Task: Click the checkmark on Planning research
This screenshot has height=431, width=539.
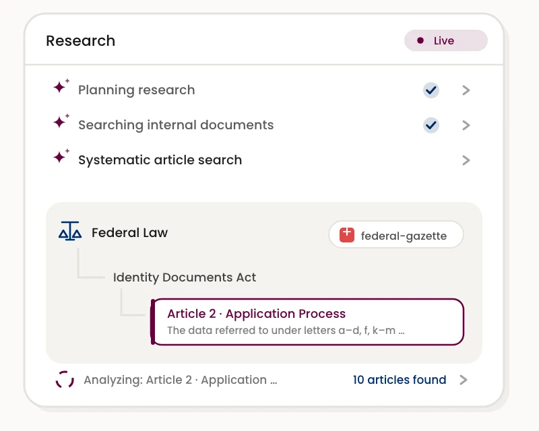Action: point(431,90)
